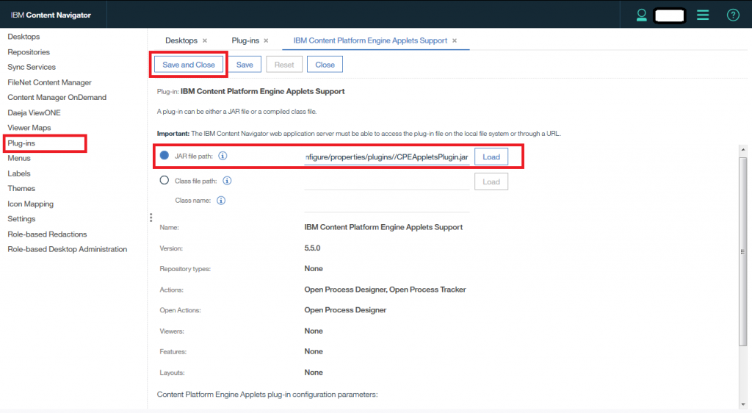Open Menus in the sidebar
The height and width of the screenshot is (413, 752).
click(x=18, y=158)
